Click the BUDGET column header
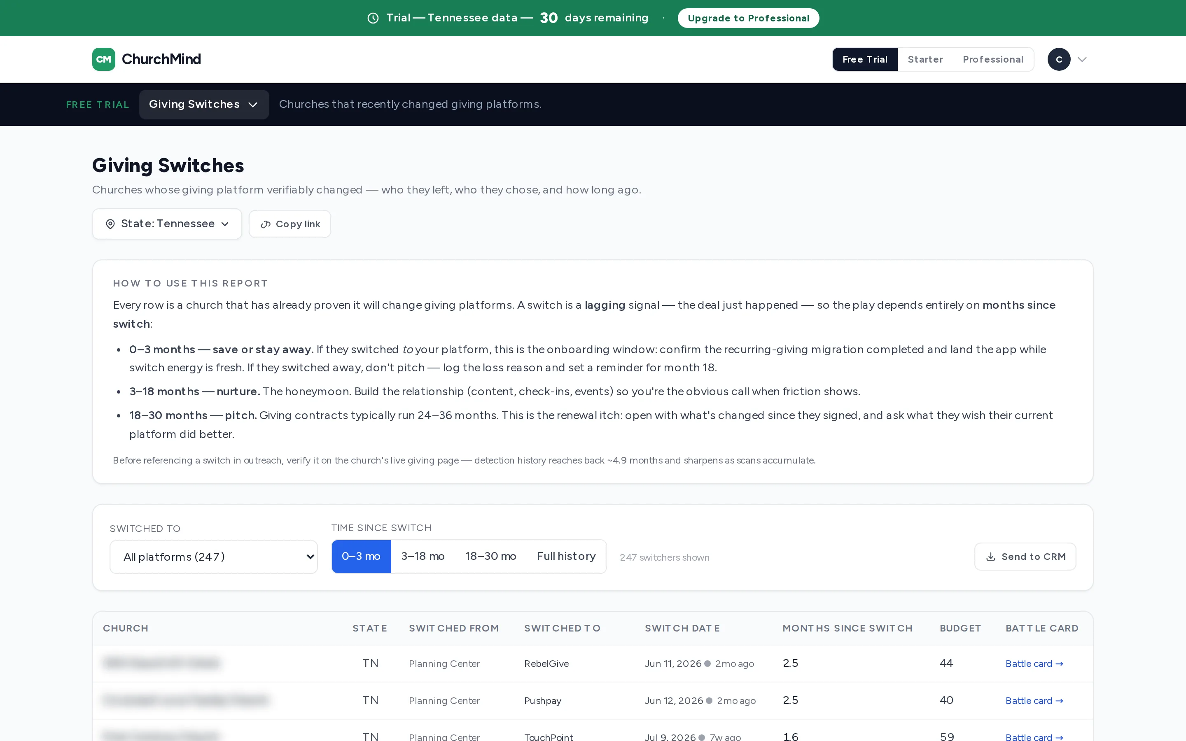1186x741 pixels. (960, 628)
